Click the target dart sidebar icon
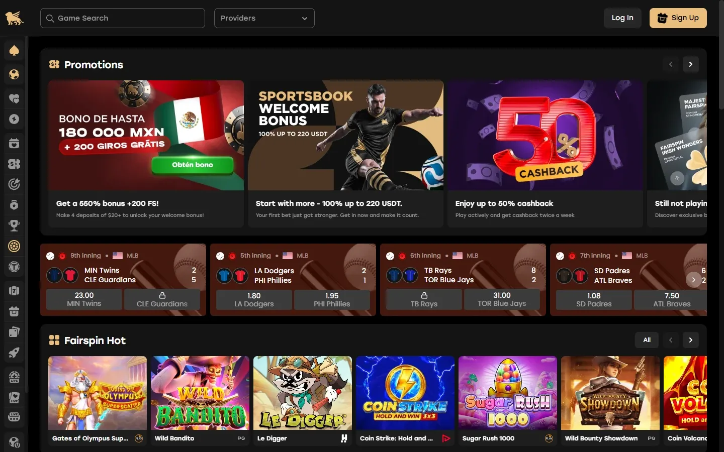This screenshot has width=724, height=452. (14, 184)
